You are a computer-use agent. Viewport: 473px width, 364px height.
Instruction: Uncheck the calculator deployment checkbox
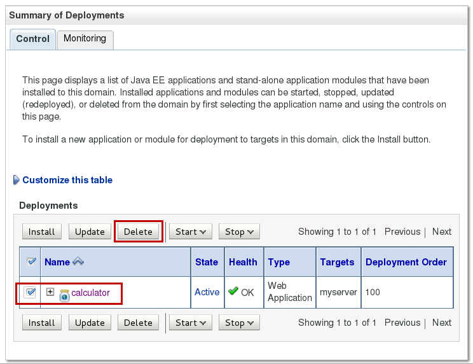pos(30,292)
